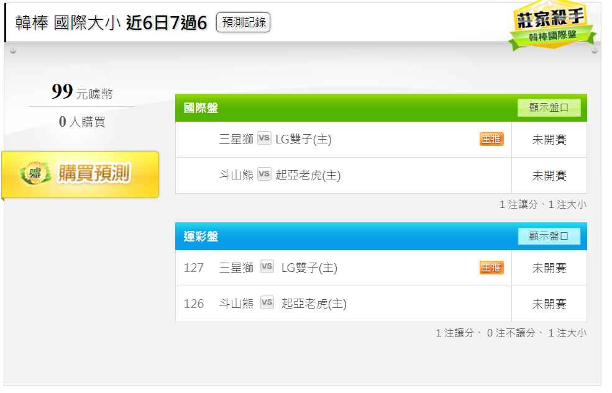Select the 國際盤 green header
The width and height of the screenshot is (612, 393).
click(381, 107)
